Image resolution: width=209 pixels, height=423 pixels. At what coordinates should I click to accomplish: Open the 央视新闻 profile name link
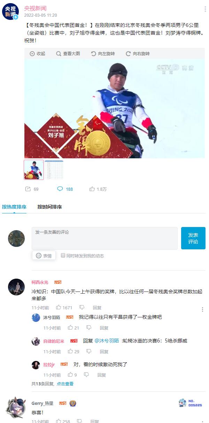[35, 8]
